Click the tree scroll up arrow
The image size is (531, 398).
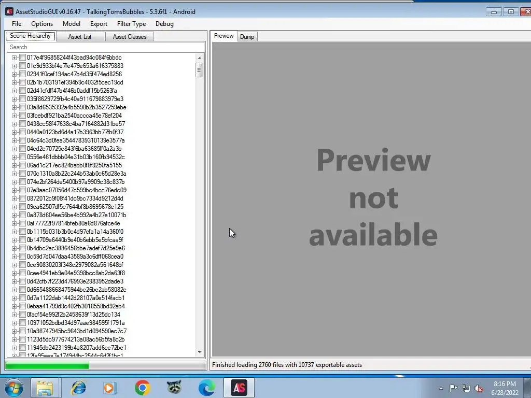[x=199, y=58]
